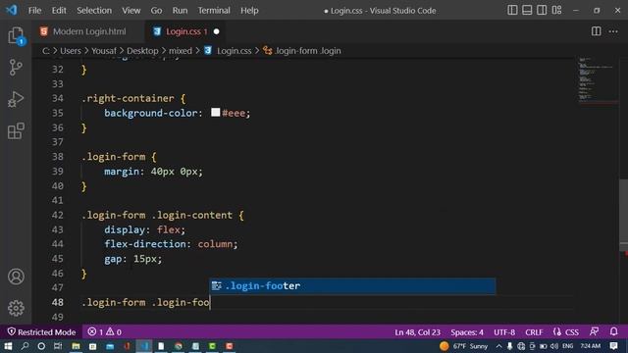Click the VS Code logo icon

[x=11, y=10]
